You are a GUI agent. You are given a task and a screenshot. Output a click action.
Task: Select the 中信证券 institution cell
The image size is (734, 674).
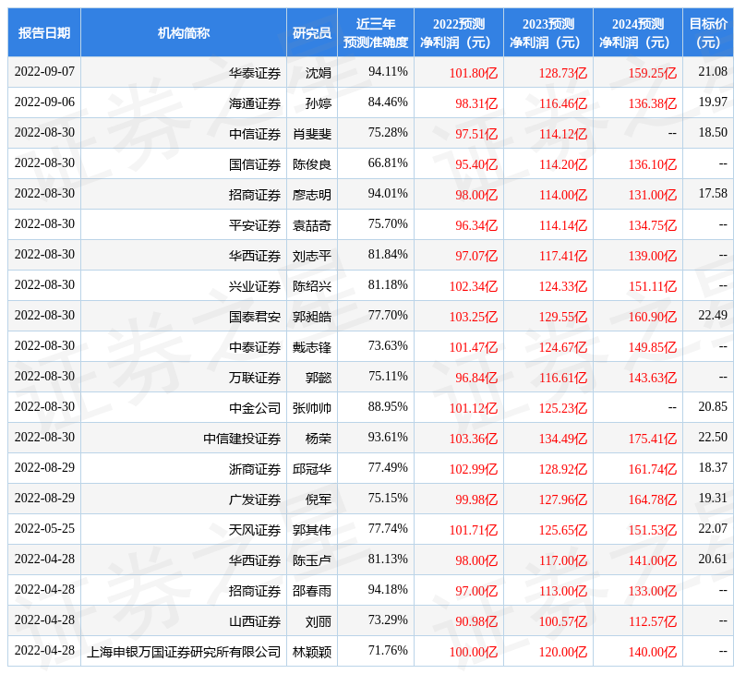pos(184,132)
